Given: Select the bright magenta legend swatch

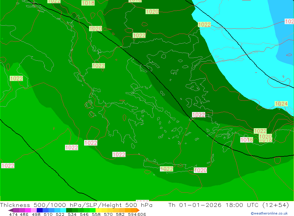Looking at the screenshot, I should pyautogui.click(x=27, y=210).
